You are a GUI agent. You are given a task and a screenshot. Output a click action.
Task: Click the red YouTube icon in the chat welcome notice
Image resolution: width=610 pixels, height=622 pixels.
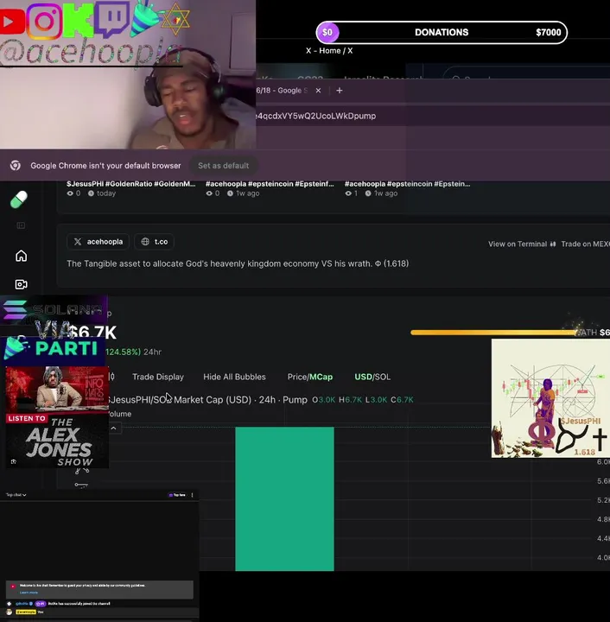(13, 586)
